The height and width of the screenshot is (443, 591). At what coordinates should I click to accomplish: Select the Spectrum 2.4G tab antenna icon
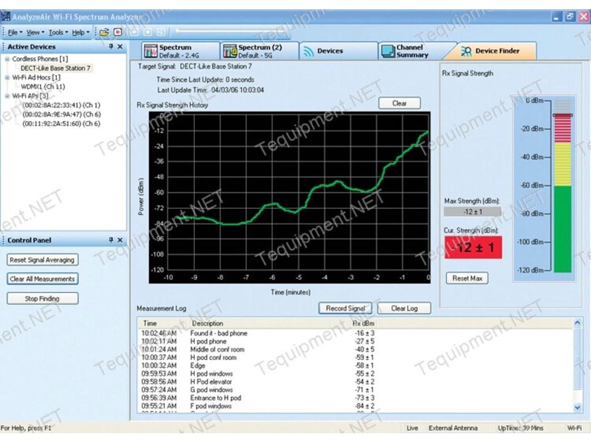tap(152, 50)
